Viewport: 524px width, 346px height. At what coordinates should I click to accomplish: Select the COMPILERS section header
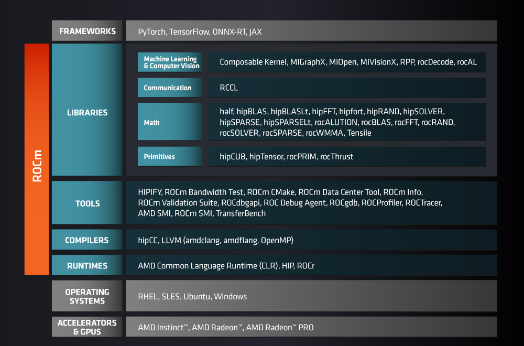point(86,240)
